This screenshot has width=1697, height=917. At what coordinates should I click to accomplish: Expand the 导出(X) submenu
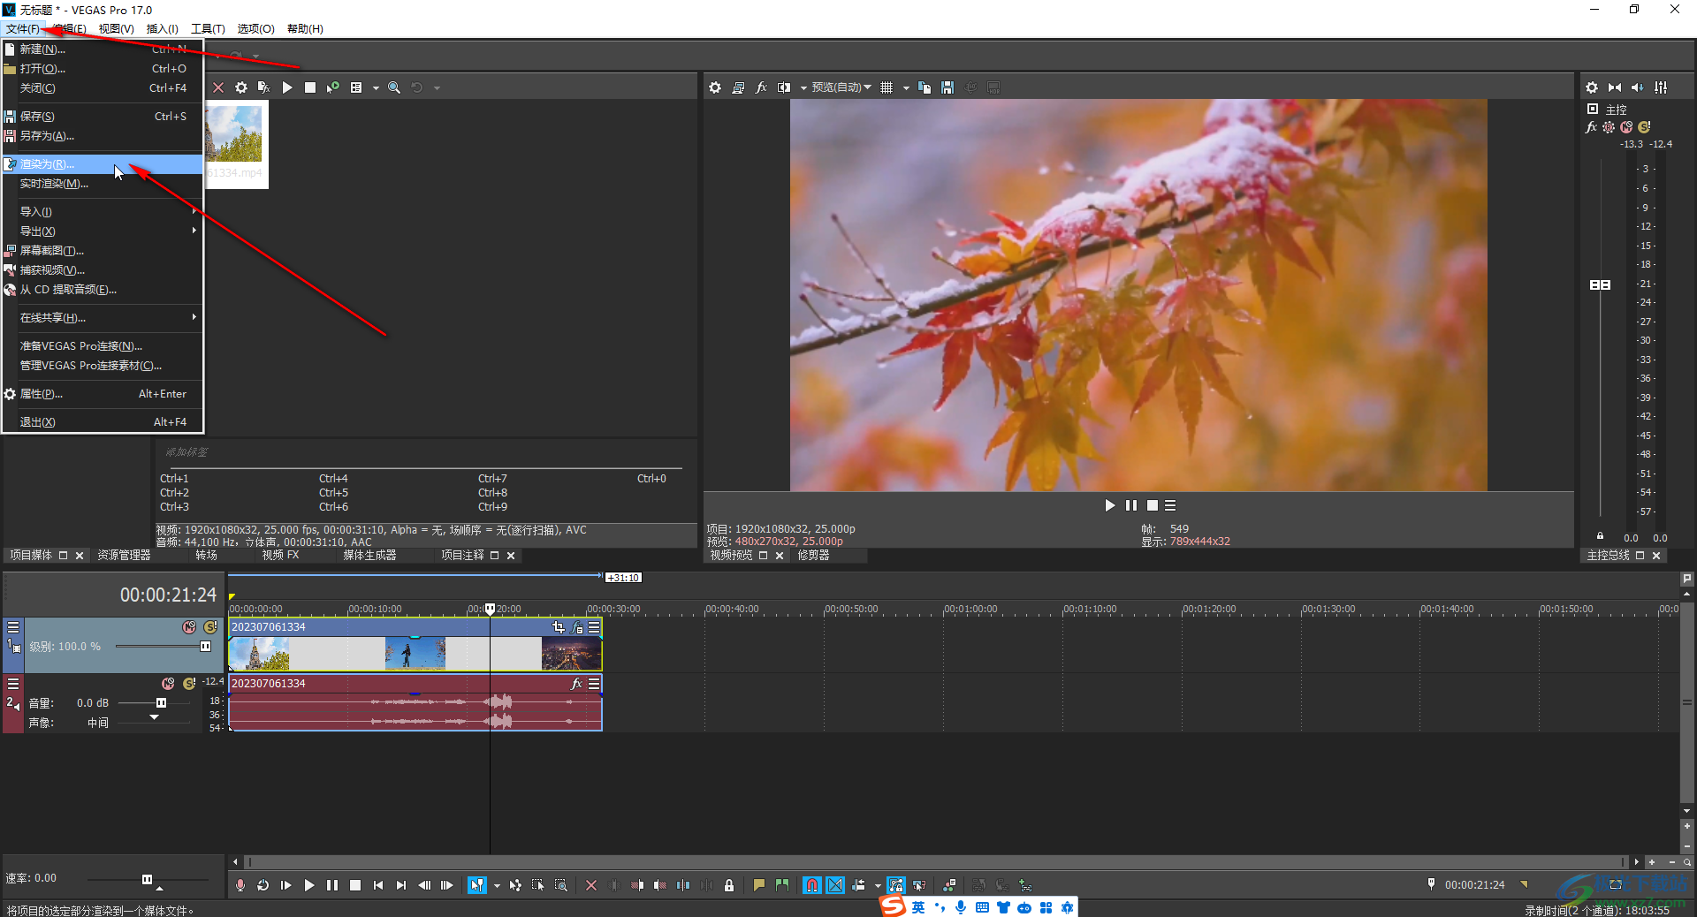point(103,231)
